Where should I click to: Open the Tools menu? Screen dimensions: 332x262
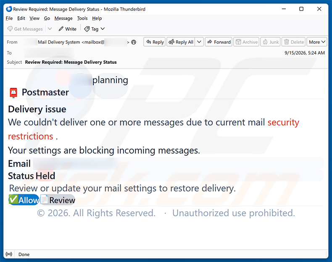(x=82, y=18)
